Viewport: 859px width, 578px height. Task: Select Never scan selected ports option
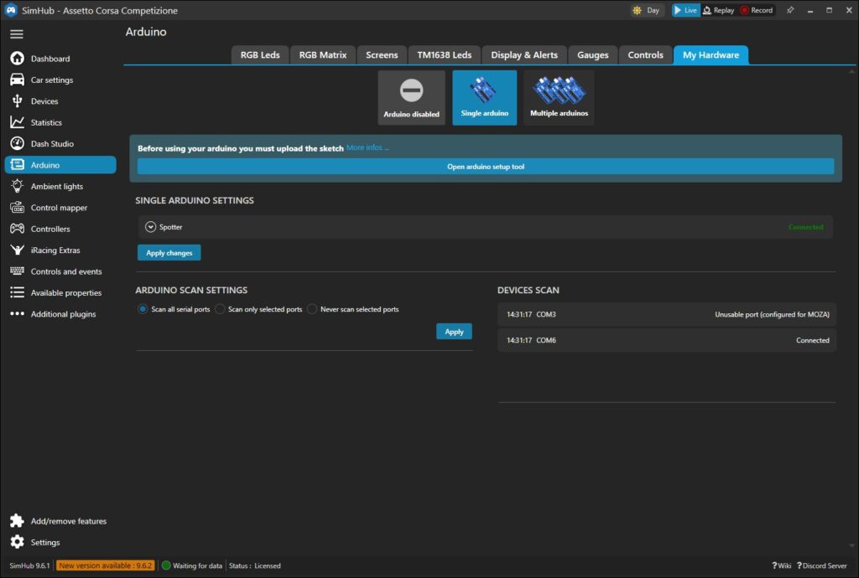pyautogui.click(x=312, y=309)
